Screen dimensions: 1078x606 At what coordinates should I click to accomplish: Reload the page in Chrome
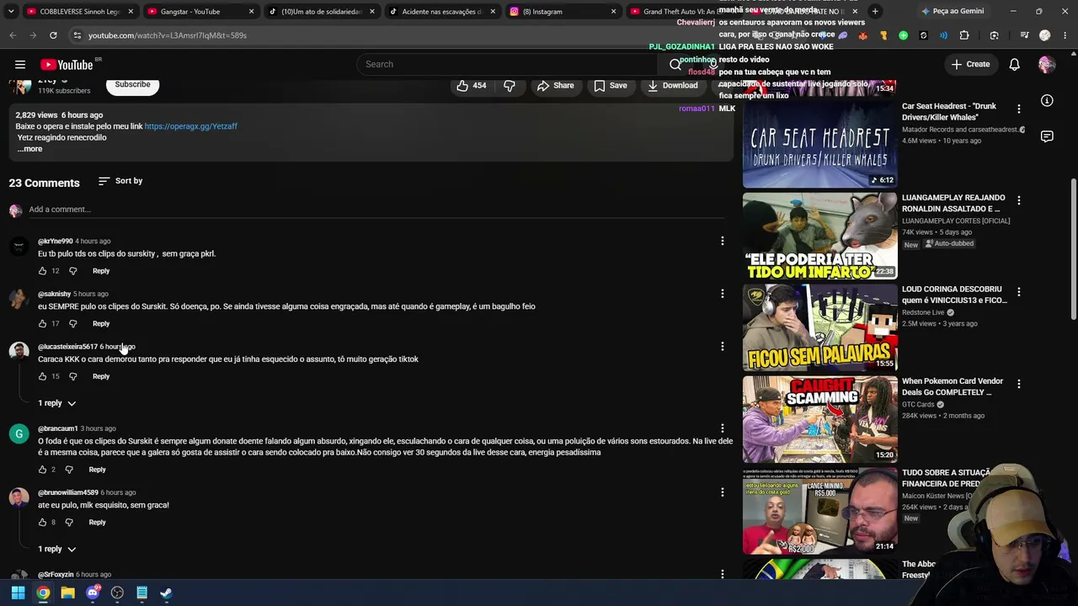[x=53, y=35]
